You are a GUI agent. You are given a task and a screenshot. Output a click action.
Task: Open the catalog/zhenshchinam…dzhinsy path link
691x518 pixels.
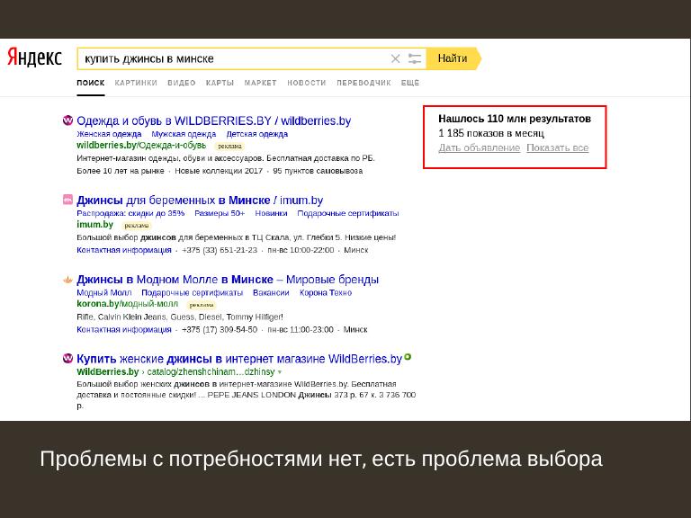point(211,371)
